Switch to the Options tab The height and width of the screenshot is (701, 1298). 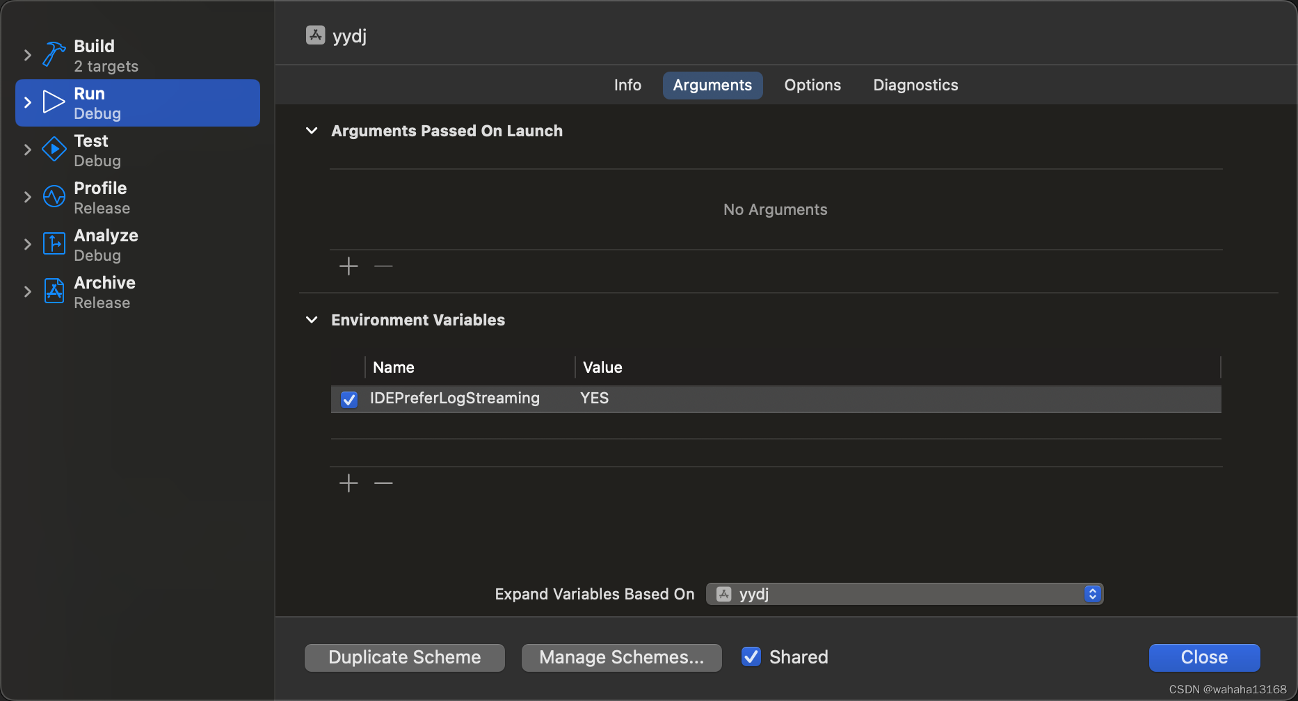pyautogui.click(x=812, y=85)
